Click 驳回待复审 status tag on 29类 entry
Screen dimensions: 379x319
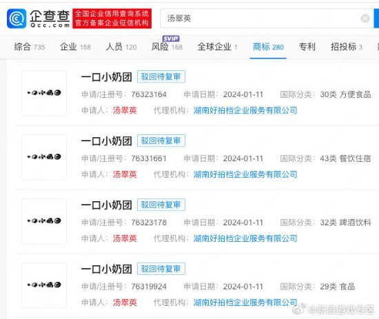(161, 269)
